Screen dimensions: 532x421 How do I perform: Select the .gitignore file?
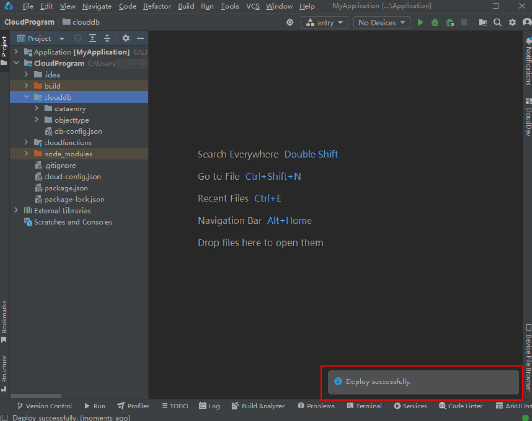(56, 165)
